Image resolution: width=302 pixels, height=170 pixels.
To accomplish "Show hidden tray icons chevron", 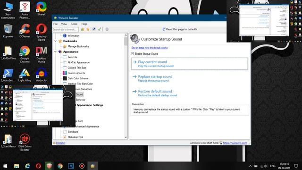I will [x=250, y=166].
